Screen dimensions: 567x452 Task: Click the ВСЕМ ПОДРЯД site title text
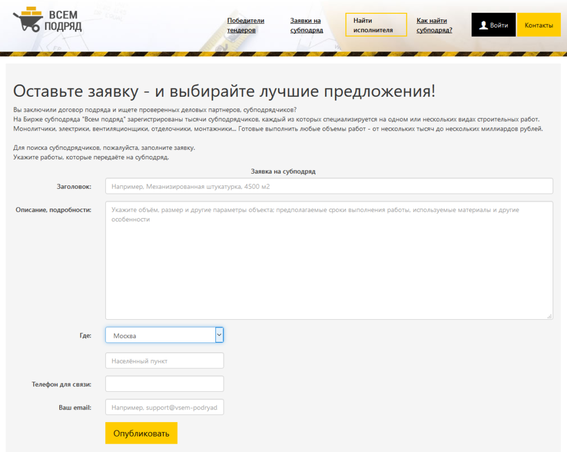(63, 19)
